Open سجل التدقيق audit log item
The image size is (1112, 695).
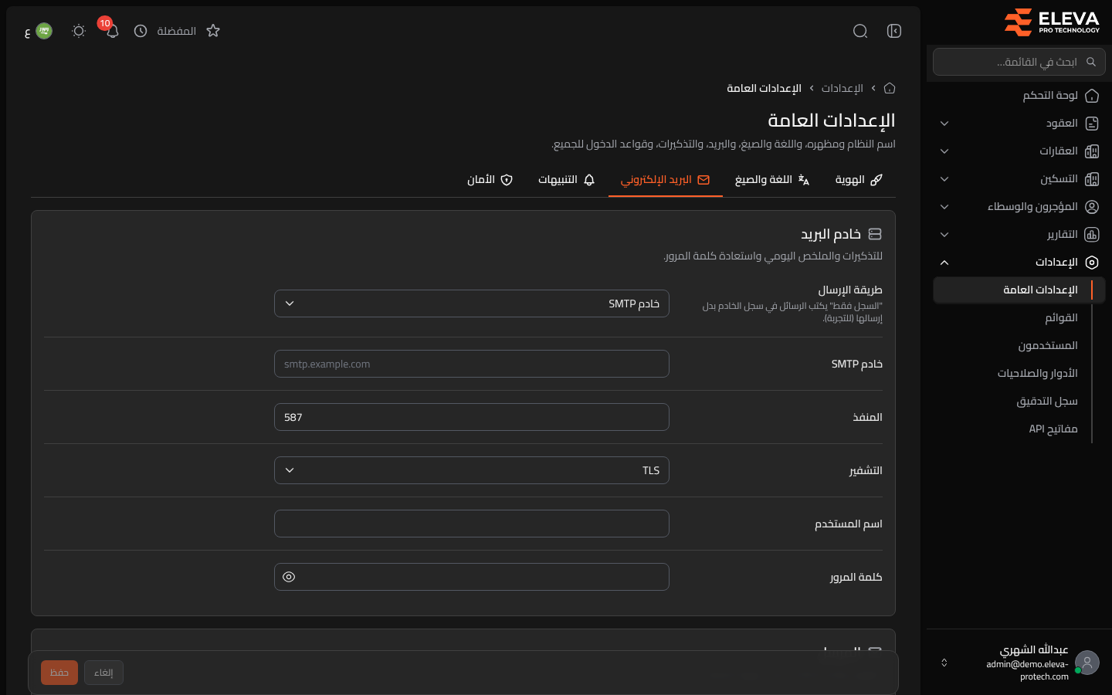1047,402
